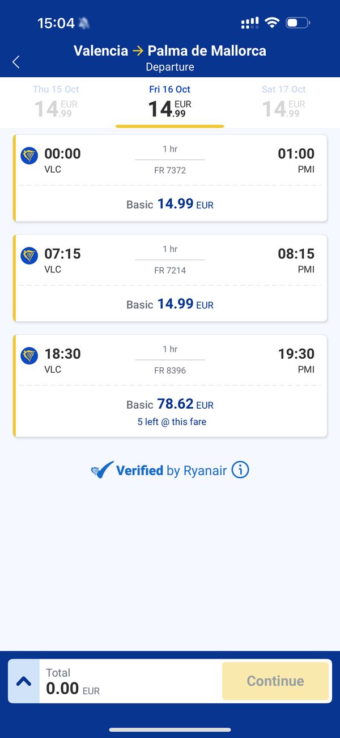Tap the back arrow in header
Screen dimensions: 340x738
16,62
